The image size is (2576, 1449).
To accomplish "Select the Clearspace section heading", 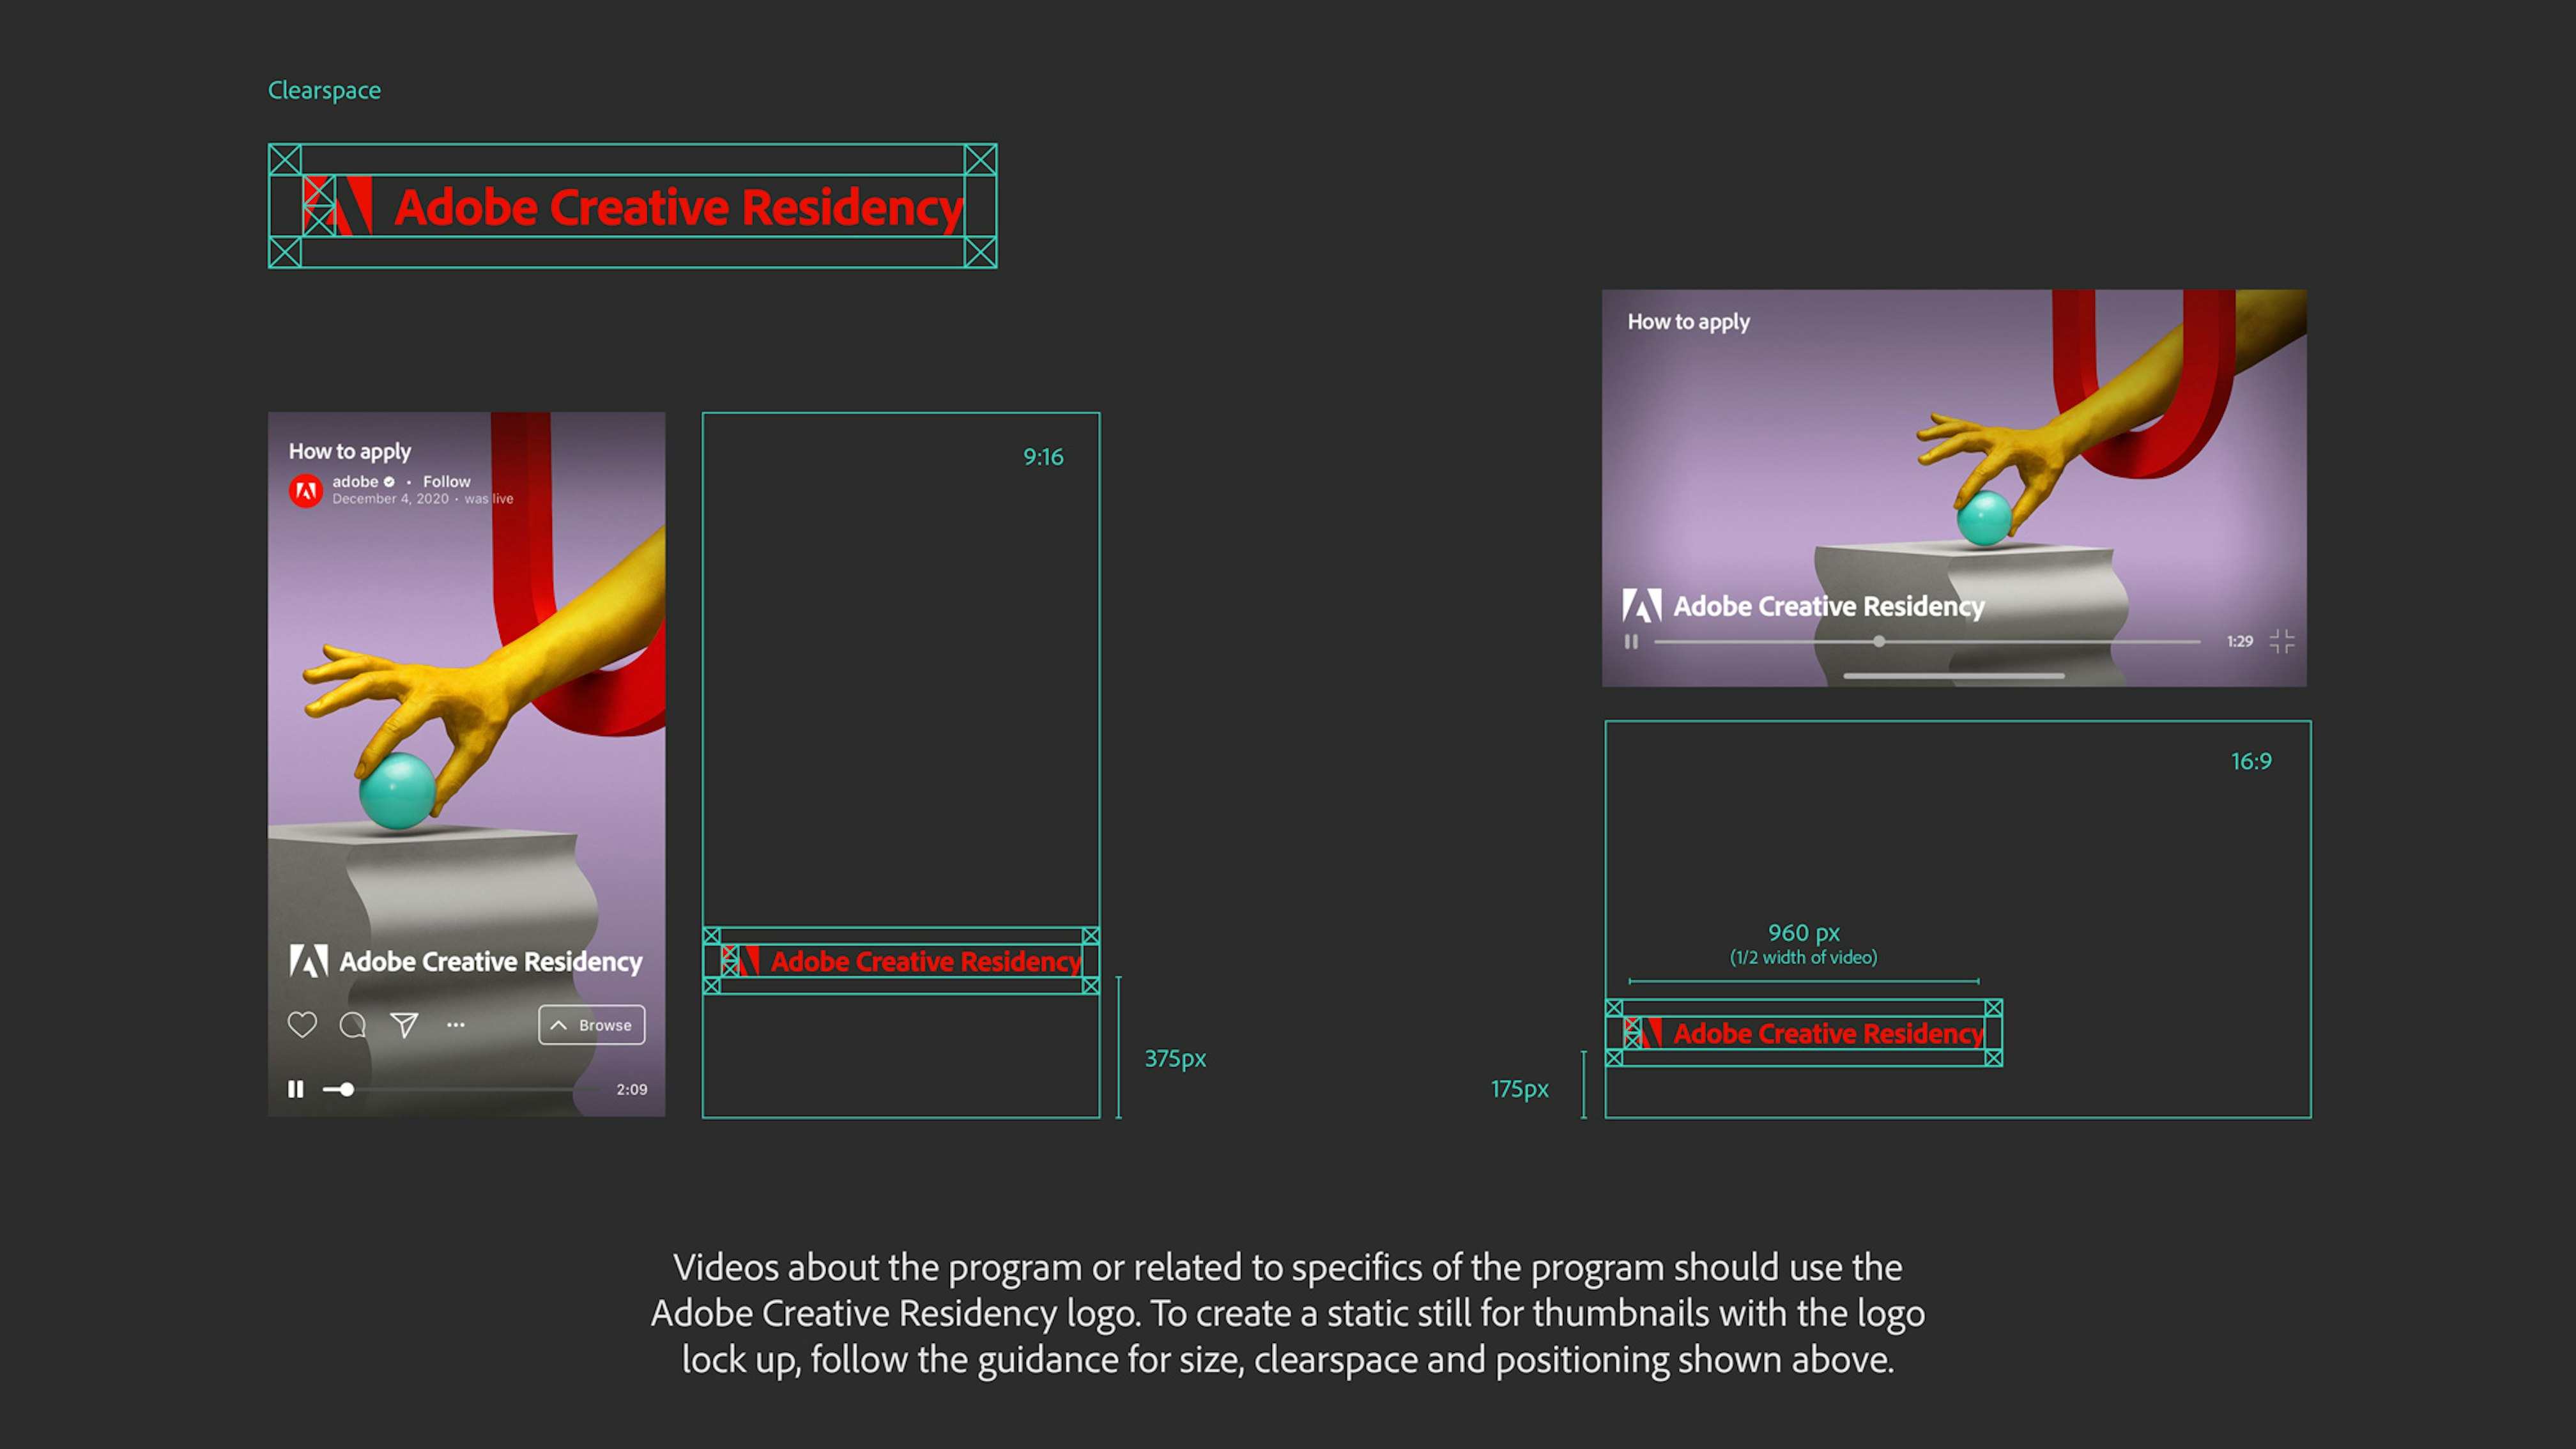I will click(x=323, y=90).
